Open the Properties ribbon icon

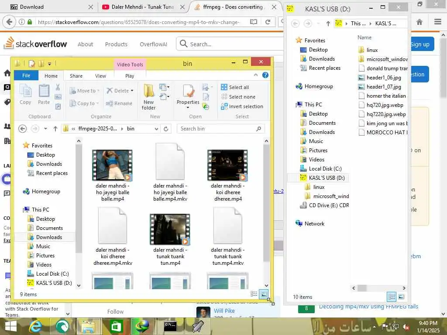(188, 96)
